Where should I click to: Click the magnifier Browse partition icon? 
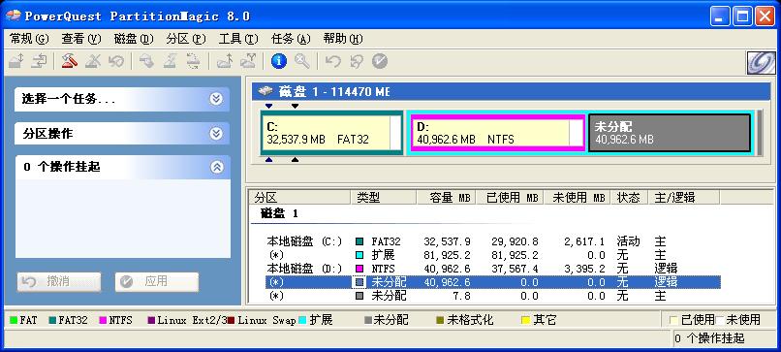[302, 61]
